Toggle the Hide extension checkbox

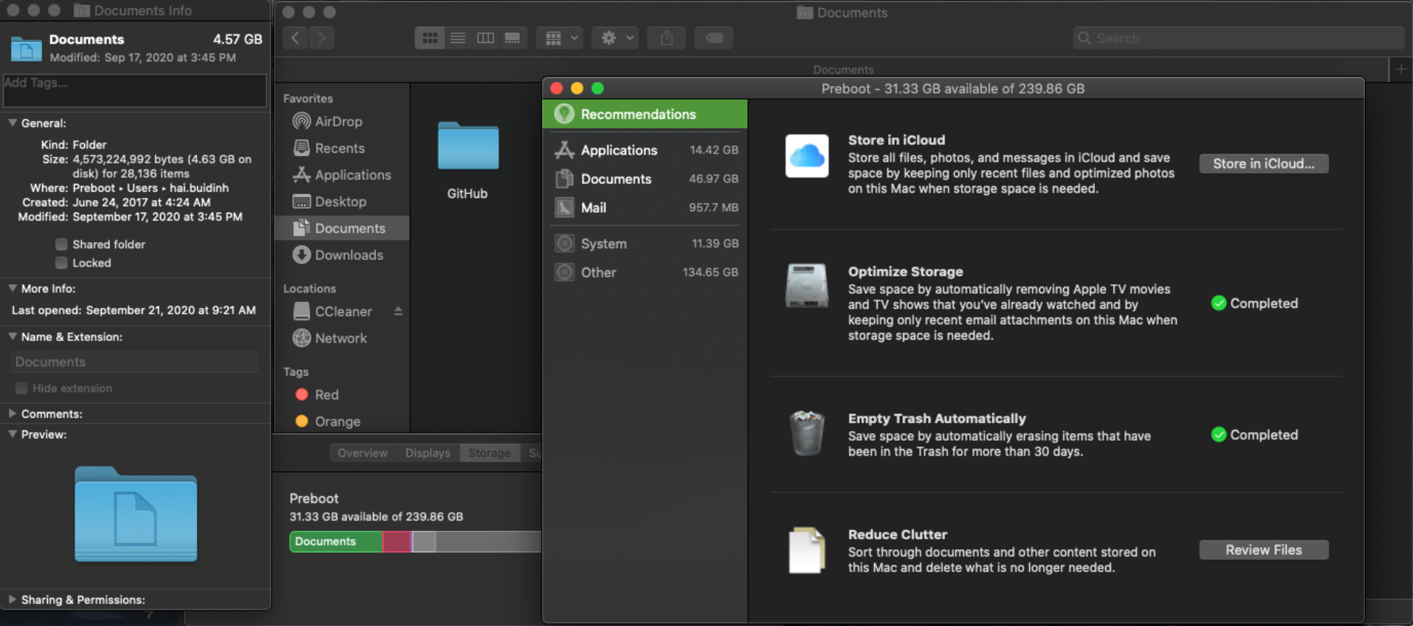[x=21, y=388]
